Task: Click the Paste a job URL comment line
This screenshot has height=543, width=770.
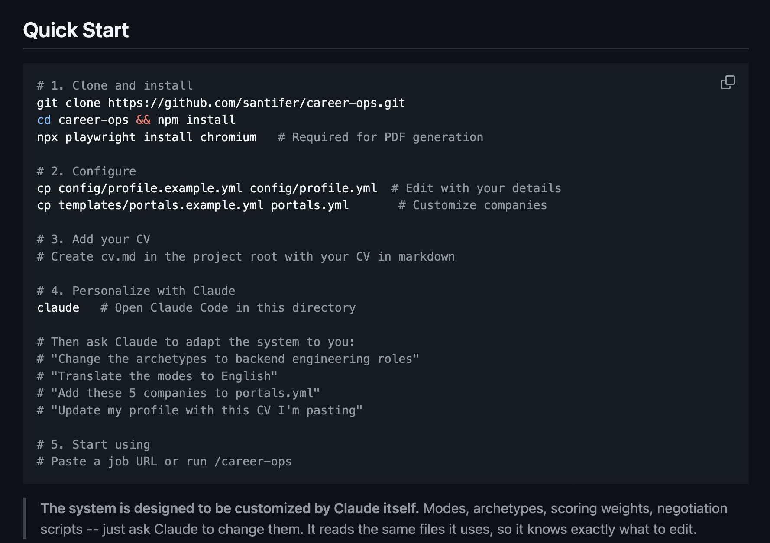Action: (164, 462)
